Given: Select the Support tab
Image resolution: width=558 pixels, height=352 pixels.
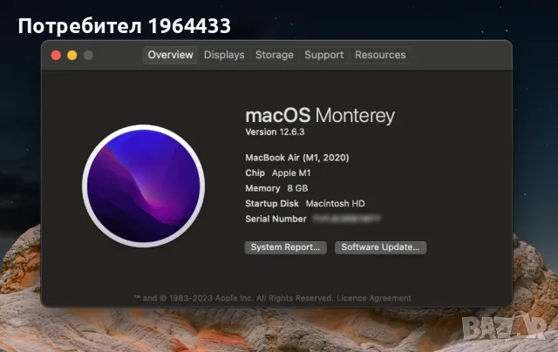Looking at the screenshot, I should point(323,55).
